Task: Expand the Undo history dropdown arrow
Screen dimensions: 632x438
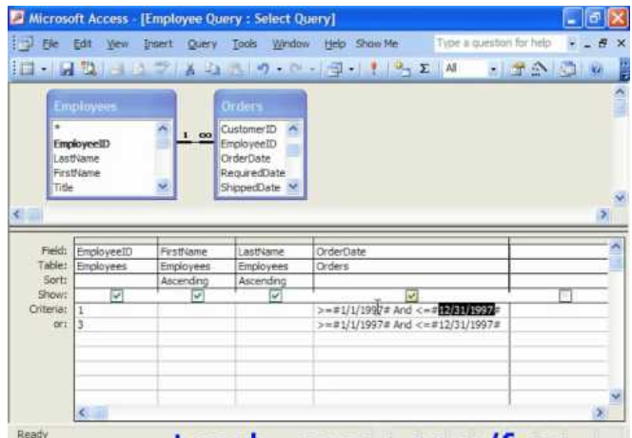Action: (x=279, y=70)
